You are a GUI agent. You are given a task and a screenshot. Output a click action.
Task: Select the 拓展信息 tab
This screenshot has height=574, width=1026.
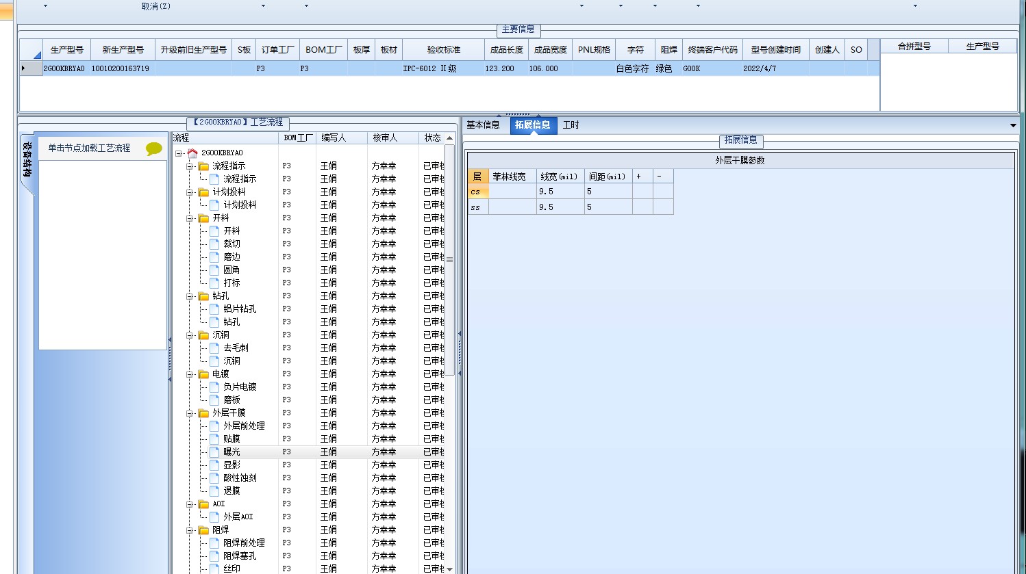532,125
